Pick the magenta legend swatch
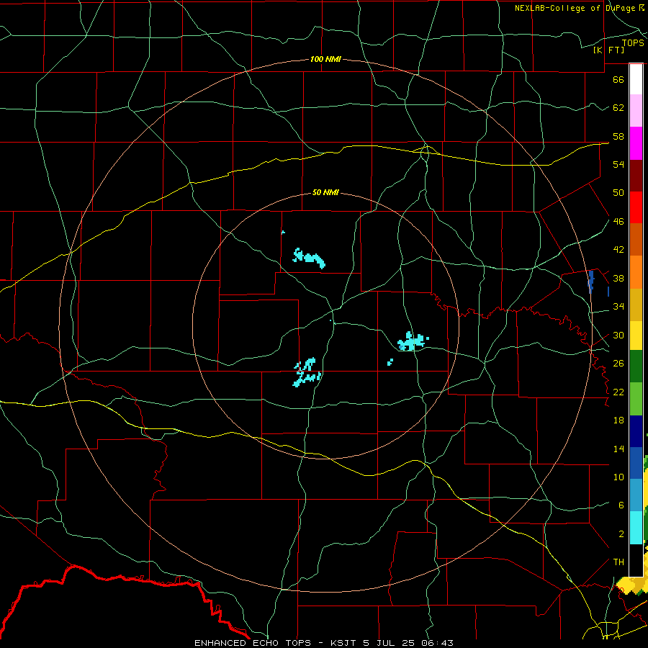The image size is (648, 648). [636, 143]
